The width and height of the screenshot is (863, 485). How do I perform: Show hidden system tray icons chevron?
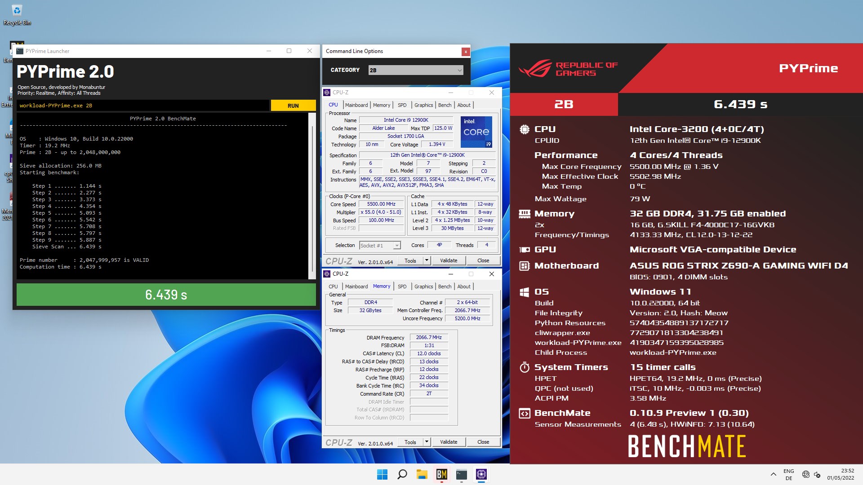773,474
